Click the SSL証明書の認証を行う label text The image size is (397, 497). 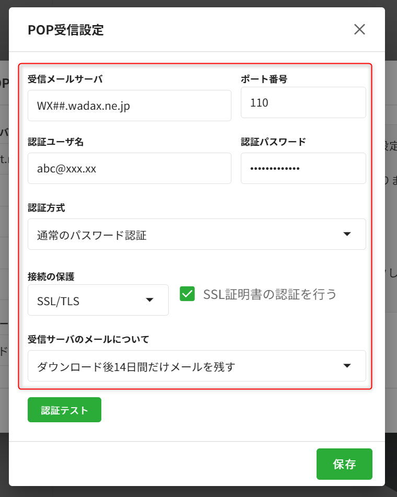click(x=270, y=294)
